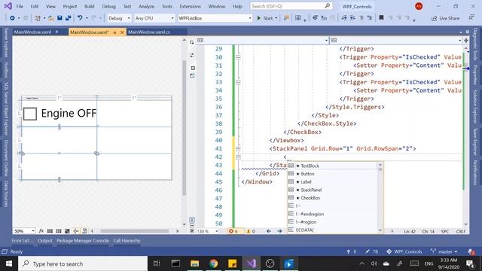The image size is (482, 271).
Task: Open the designer 50% zoom dropdown
Action: point(24,231)
